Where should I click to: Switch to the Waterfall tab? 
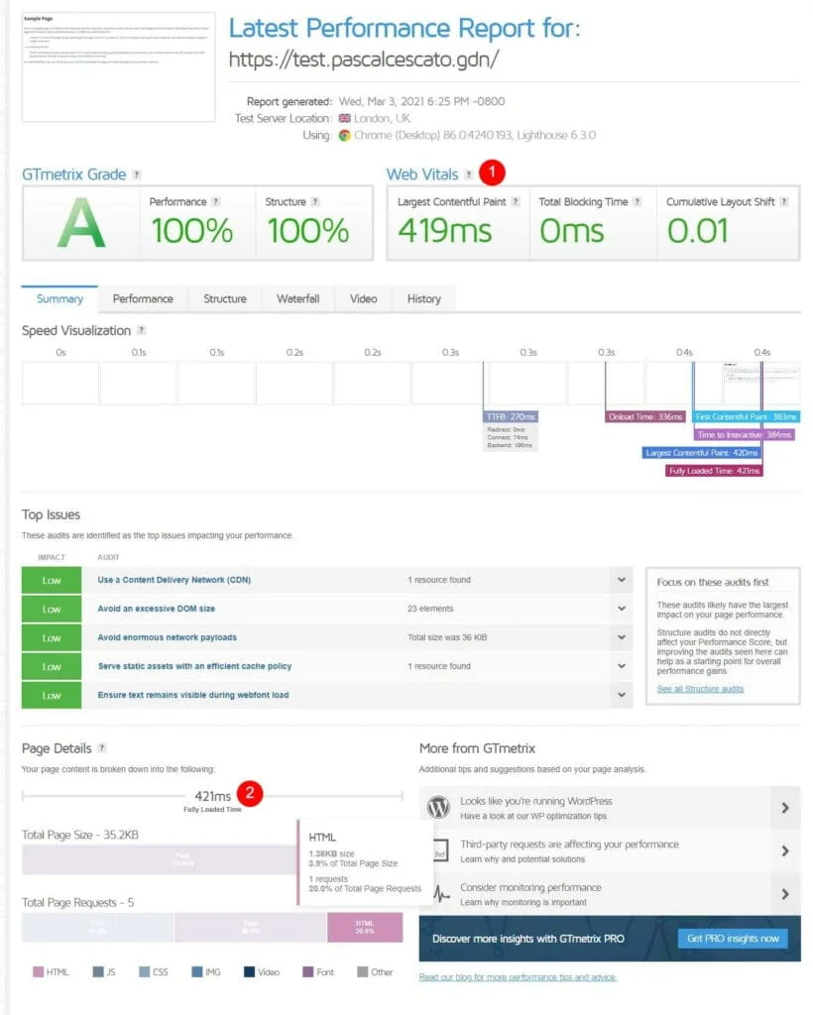tap(297, 299)
